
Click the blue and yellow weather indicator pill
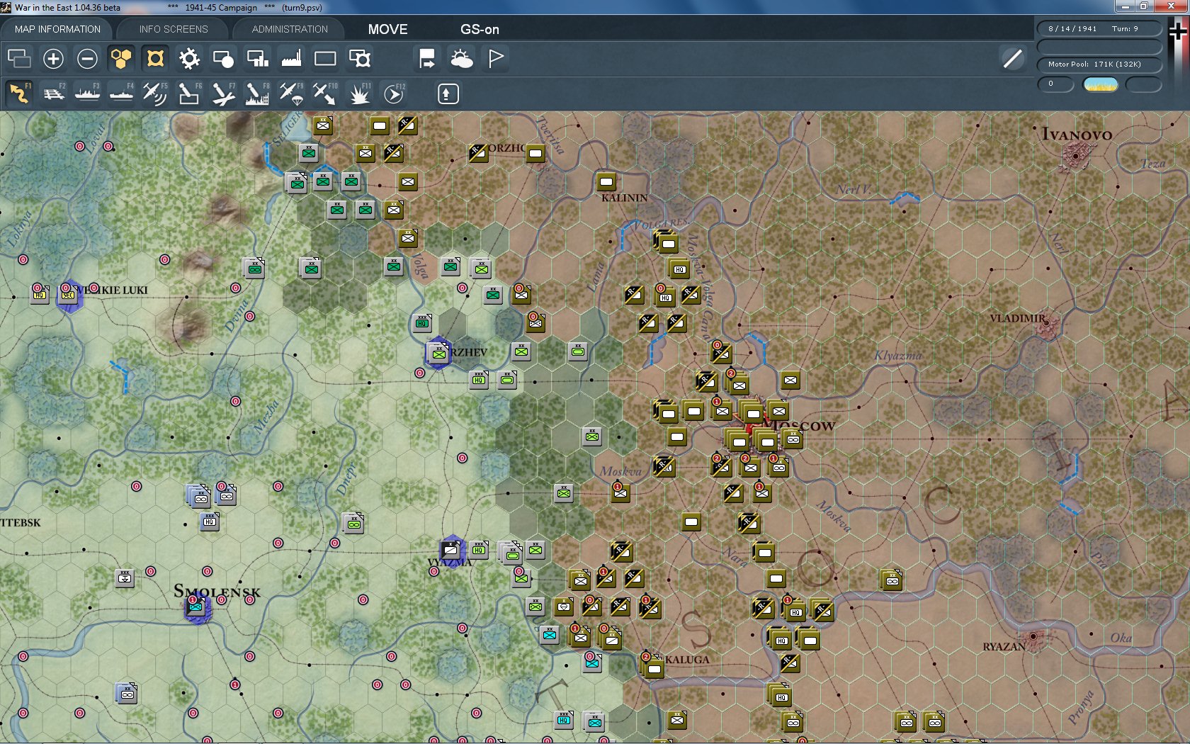tap(1101, 85)
